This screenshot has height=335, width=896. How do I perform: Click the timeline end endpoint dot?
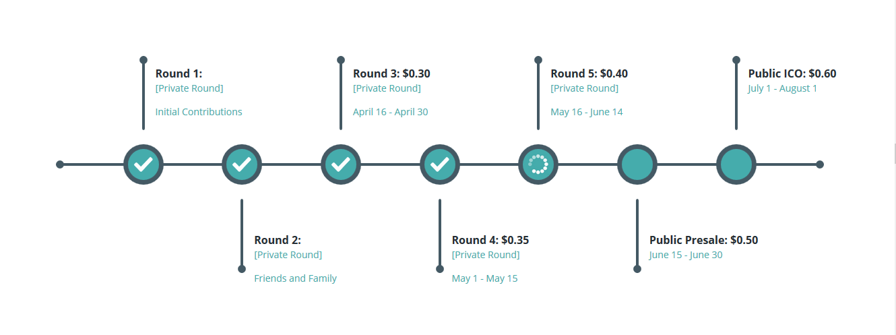click(x=820, y=164)
